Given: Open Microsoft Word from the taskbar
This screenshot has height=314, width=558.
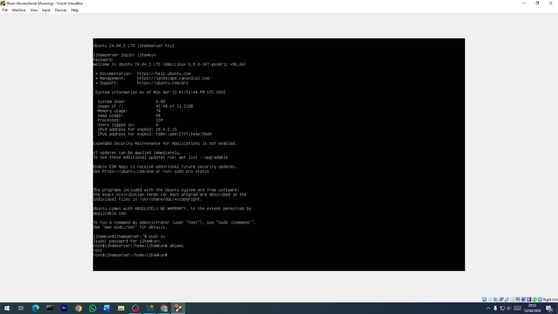Looking at the screenshot, I should coord(107,308).
